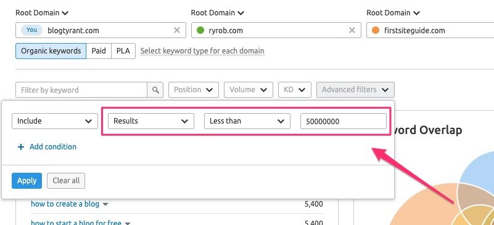Screen dimensions: 494x225
Task: Click Add condition link
Action: tap(53, 147)
